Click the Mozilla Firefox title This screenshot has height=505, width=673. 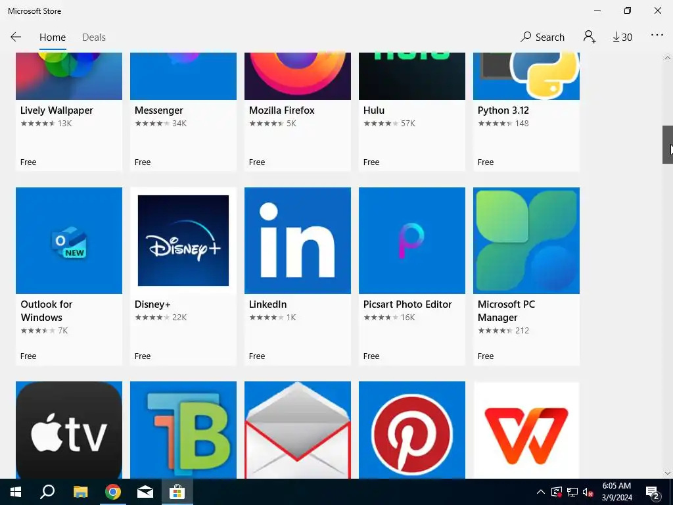[x=281, y=110]
